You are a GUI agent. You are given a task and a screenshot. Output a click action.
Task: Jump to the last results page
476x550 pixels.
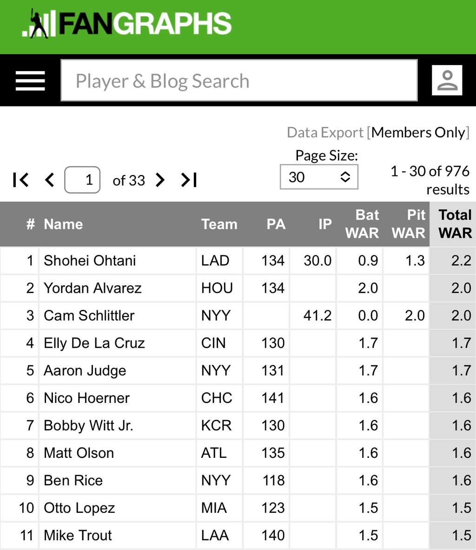click(x=189, y=180)
